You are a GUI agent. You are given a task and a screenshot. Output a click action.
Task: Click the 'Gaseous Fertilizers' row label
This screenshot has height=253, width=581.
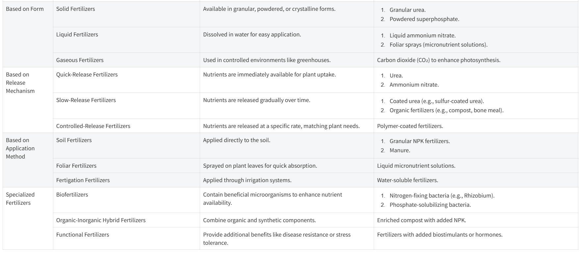(x=80, y=60)
